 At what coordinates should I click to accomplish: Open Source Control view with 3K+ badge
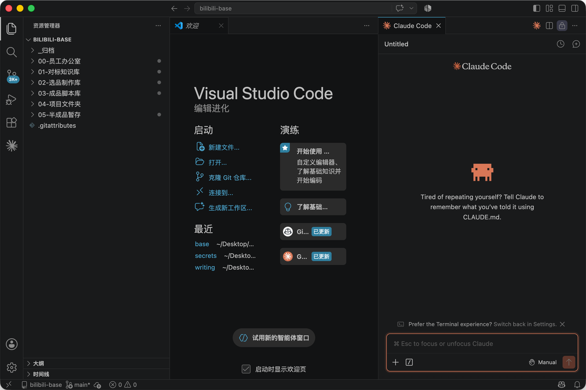pyautogui.click(x=12, y=76)
